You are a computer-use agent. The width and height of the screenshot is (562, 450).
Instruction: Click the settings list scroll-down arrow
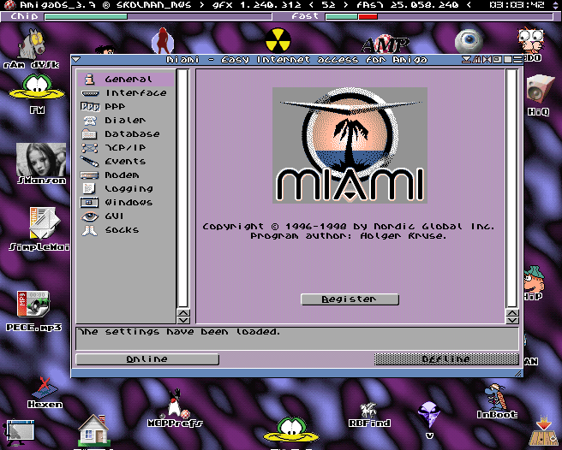point(183,320)
